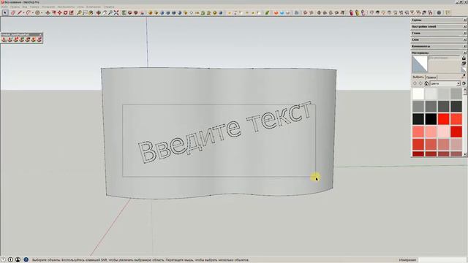Open the Рисование menu

tap(48, 7)
